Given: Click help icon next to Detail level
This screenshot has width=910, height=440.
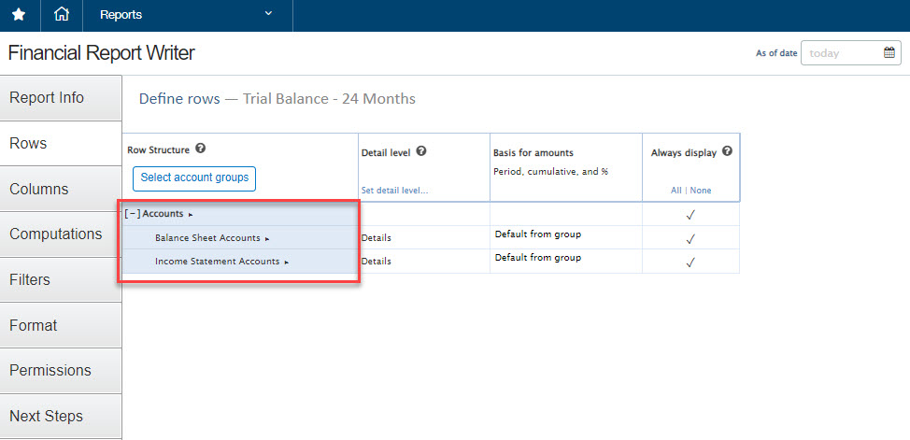Looking at the screenshot, I should (421, 151).
